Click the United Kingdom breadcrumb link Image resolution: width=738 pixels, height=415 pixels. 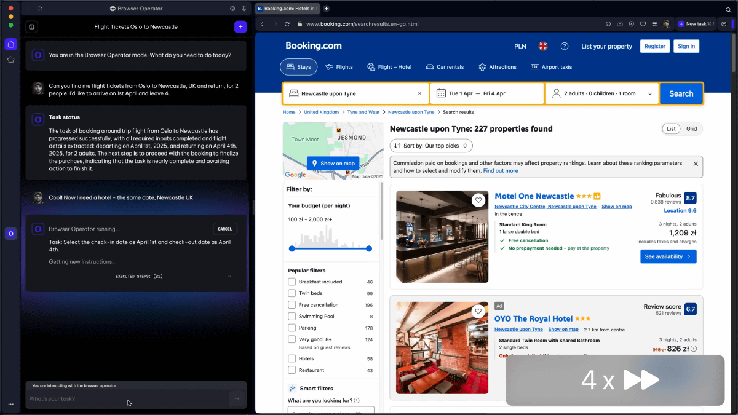321,112
